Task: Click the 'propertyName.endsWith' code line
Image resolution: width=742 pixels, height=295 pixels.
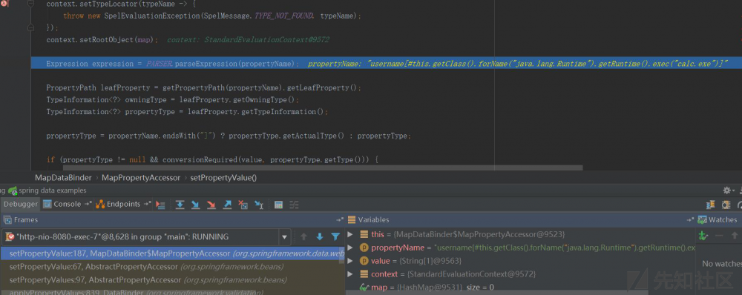Action: [x=229, y=136]
